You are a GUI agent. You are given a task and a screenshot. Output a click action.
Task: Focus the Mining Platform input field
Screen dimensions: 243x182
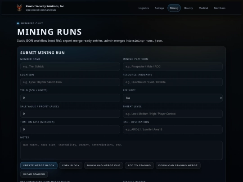coord(173,67)
